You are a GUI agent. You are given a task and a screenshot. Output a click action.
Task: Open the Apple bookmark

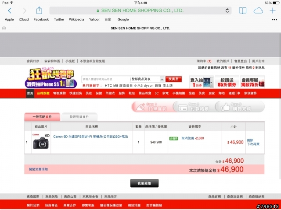click(9, 19)
